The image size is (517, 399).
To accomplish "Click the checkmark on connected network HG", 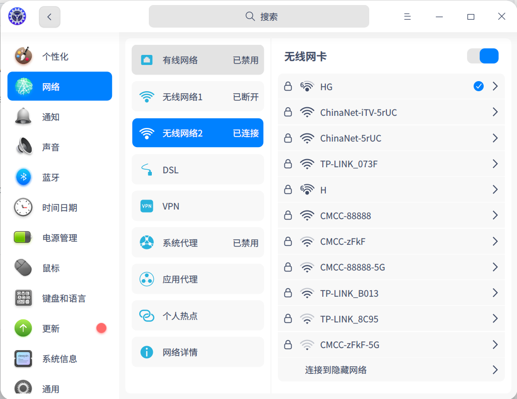I will [x=478, y=86].
